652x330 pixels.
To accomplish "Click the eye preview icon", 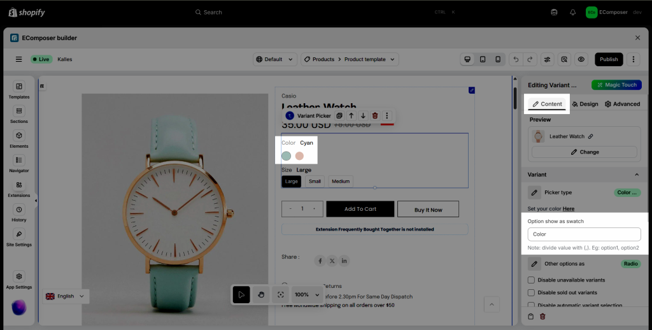I will click(x=581, y=59).
